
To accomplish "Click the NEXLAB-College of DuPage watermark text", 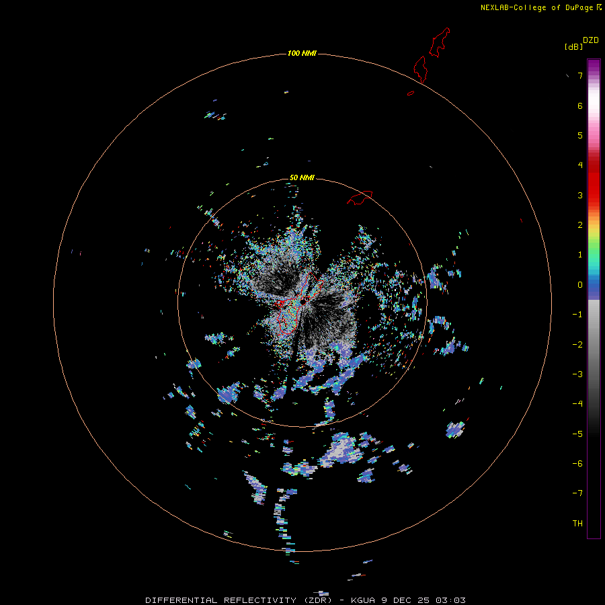I will click(x=536, y=7).
